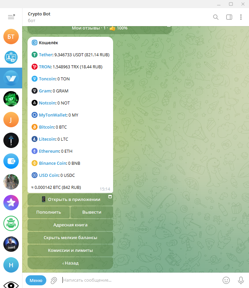
Task: Open the eye logo chat avatar
Action: pyautogui.click(x=11, y=284)
